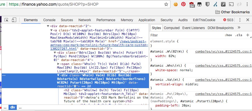Click the div breadcrumb at the bottom

[13, 108]
